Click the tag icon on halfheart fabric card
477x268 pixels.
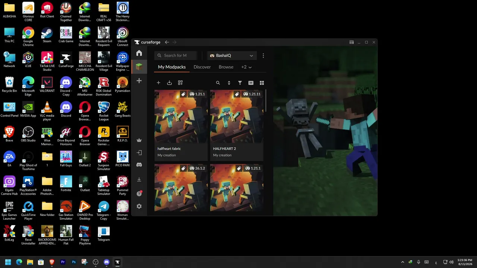183,94
